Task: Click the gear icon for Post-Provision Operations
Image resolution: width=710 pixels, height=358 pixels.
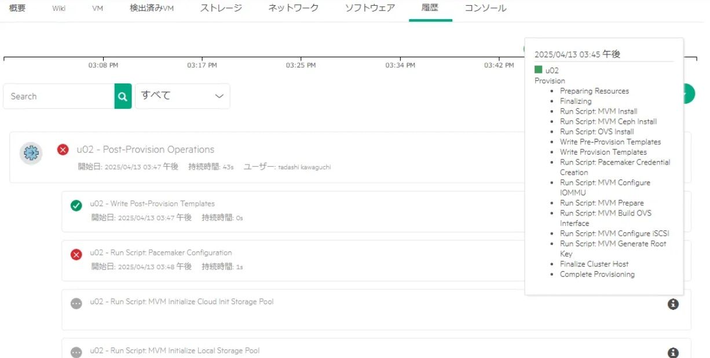Action: coord(31,154)
